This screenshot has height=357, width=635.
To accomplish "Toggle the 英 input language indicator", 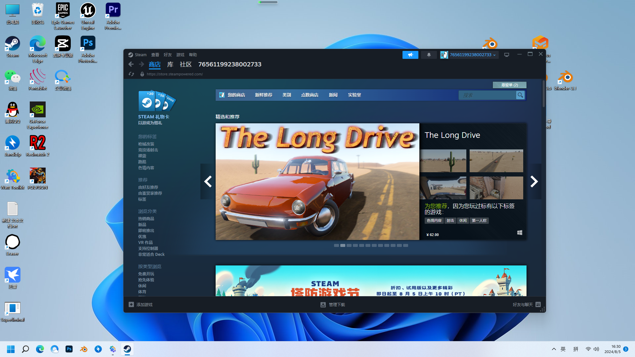I will pos(563,349).
